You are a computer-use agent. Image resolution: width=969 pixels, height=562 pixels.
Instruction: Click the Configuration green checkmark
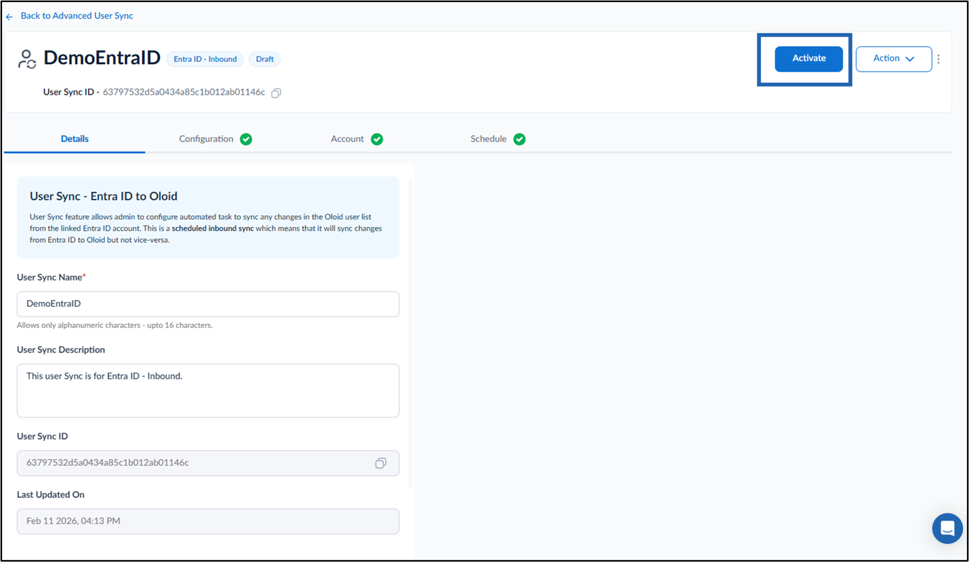tap(246, 139)
